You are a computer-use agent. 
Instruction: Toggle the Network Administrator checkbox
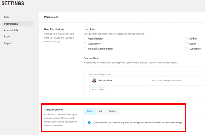[x=85, y=49]
